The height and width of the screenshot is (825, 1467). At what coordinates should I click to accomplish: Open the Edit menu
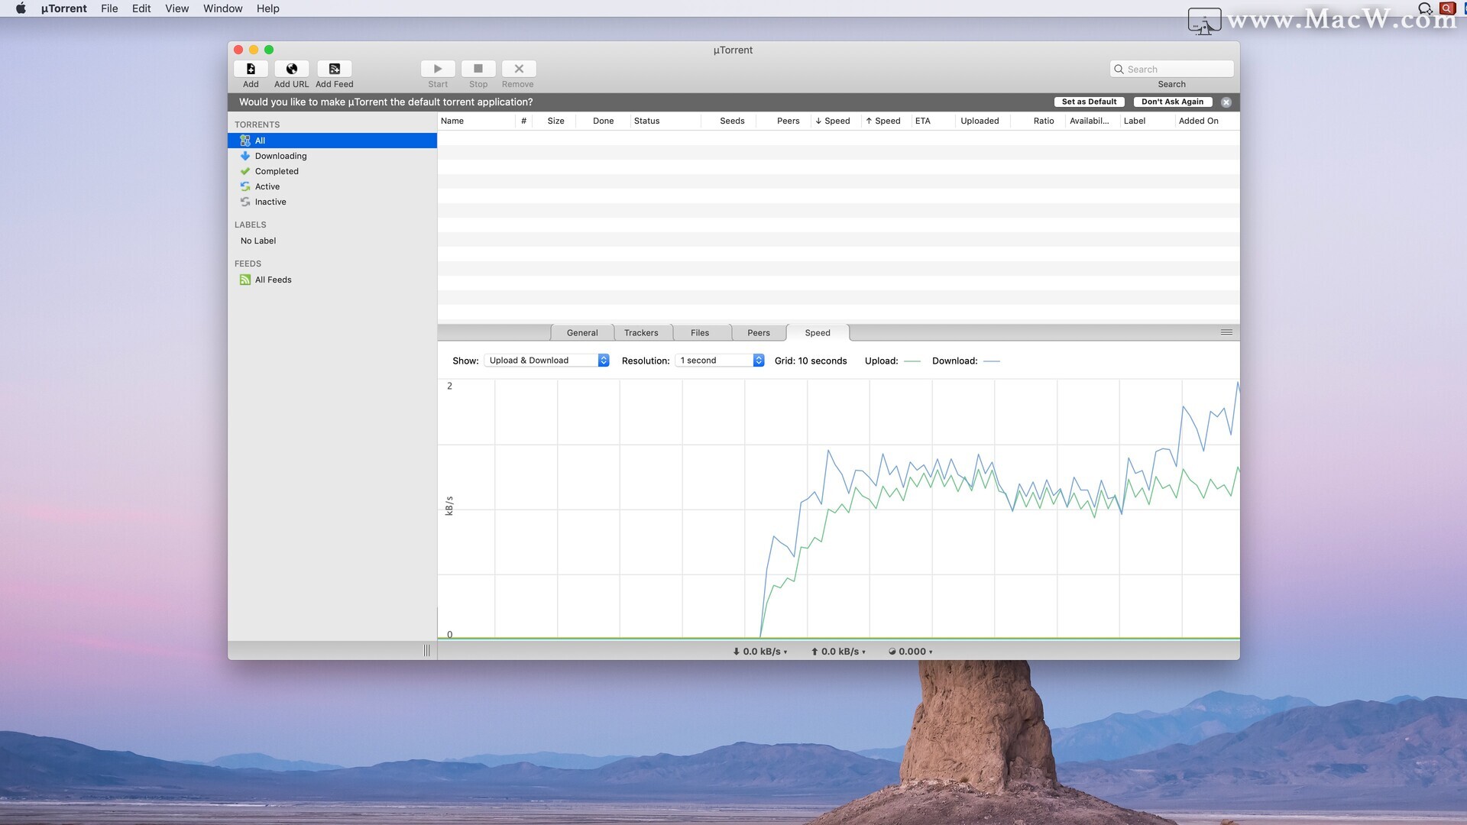tap(141, 8)
